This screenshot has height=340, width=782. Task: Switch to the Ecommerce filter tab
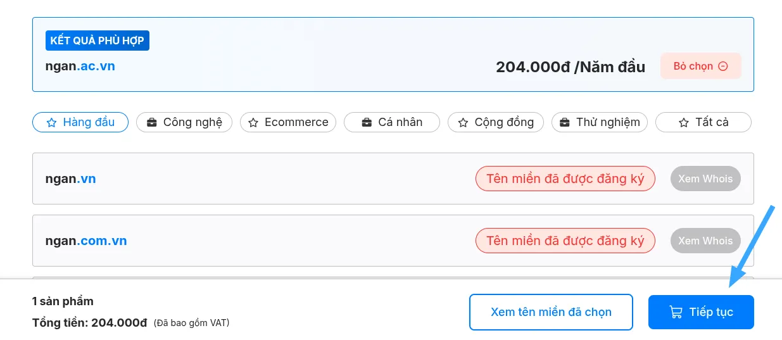288,122
